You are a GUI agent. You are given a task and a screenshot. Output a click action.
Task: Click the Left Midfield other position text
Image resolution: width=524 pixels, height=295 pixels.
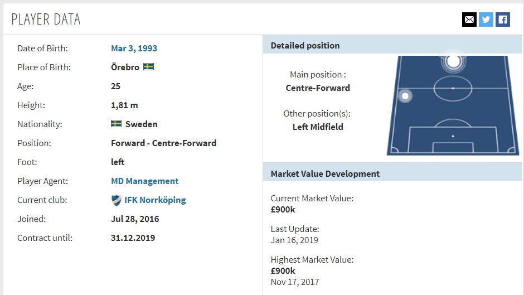pos(318,127)
